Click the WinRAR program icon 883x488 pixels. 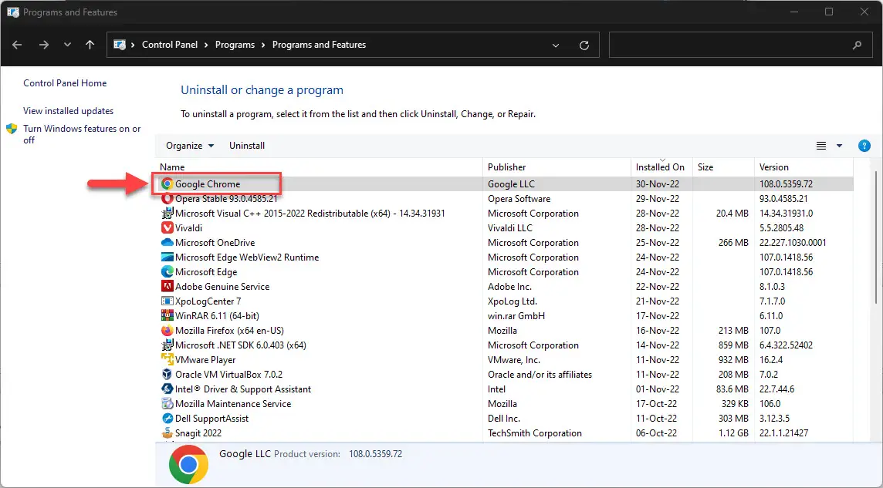(167, 316)
